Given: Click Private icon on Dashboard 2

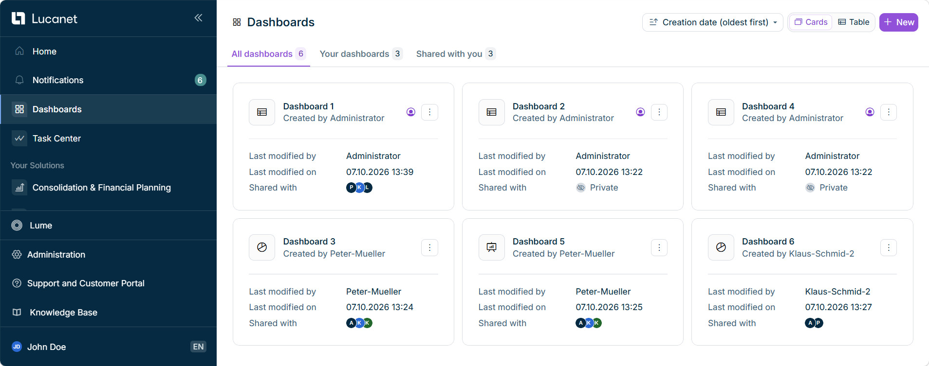Looking at the screenshot, I should click(581, 188).
